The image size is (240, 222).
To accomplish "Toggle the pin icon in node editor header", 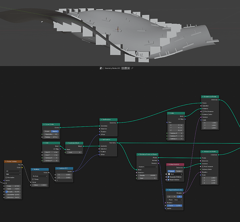I will click(x=132, y=68).
